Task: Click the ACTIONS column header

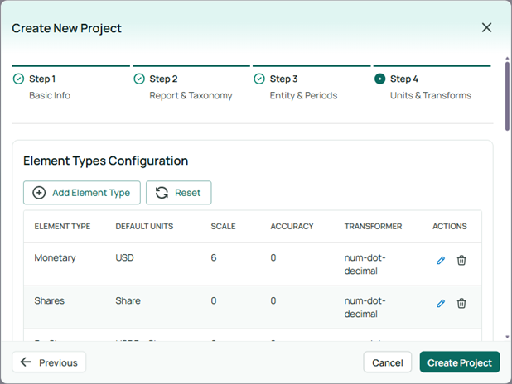Action: pos(450,227)
